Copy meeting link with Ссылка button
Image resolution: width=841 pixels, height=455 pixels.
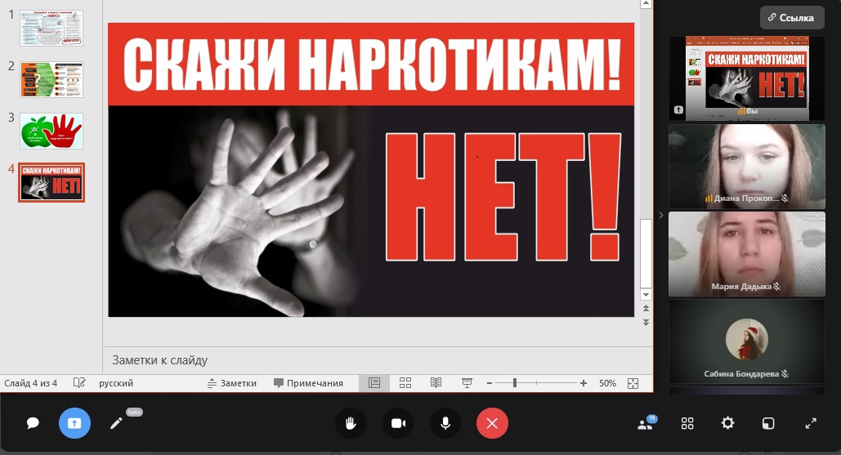pos(792,18)
